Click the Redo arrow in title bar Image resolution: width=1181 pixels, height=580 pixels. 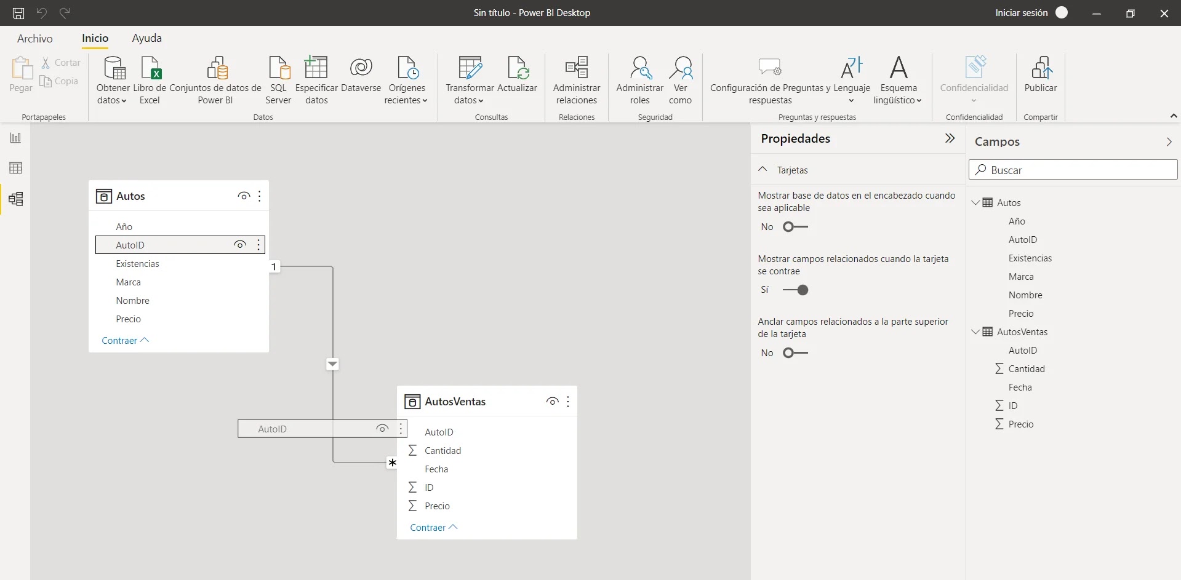[65, 13]
